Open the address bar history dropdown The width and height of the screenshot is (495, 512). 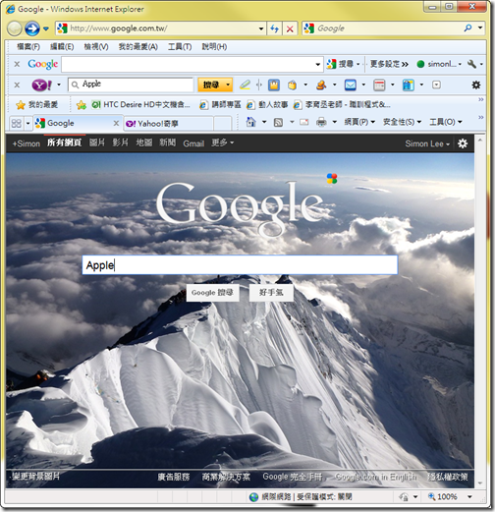[261, 28]
